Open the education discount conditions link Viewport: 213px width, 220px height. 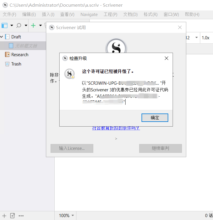tap(116, 128)
